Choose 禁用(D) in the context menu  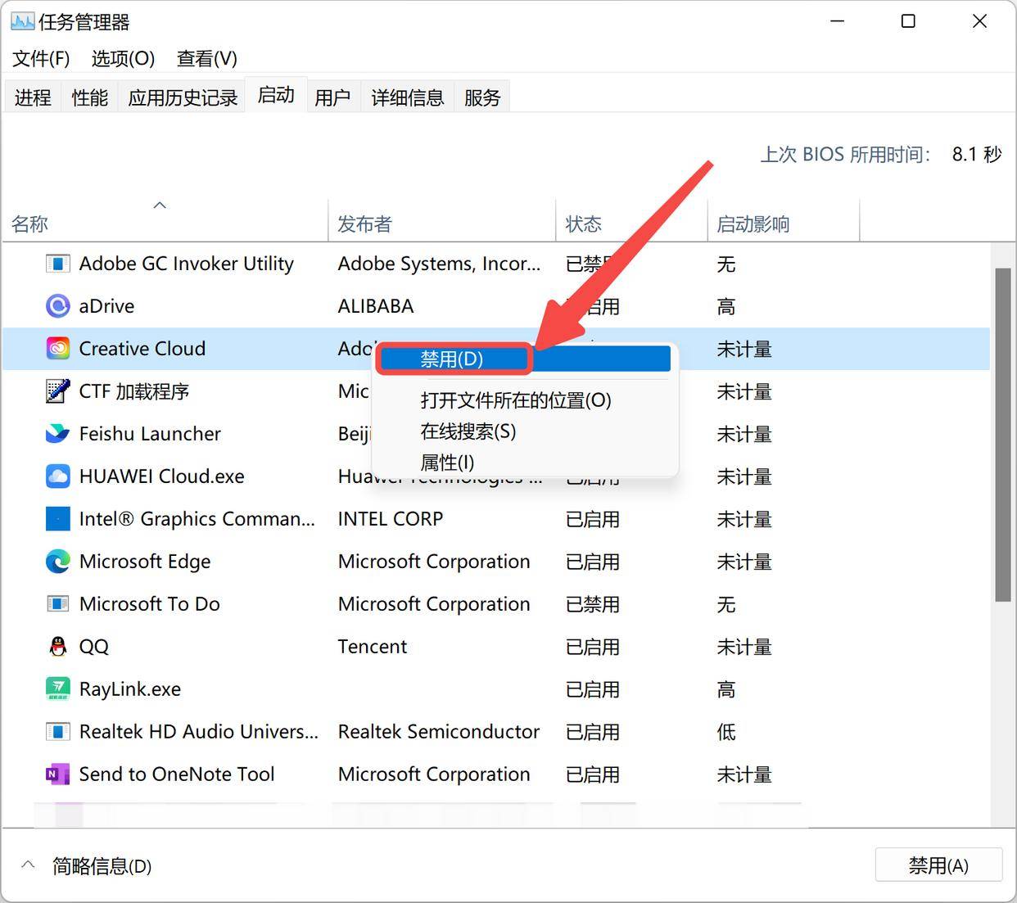tap(524, 359)
